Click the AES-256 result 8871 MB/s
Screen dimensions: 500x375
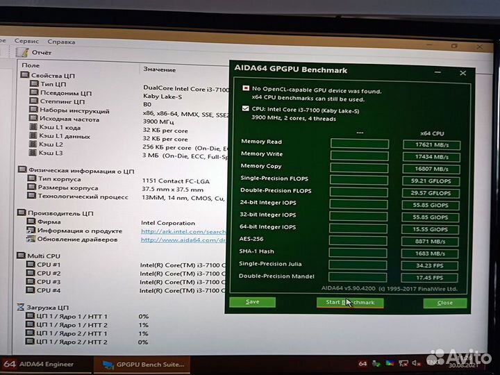pyautogui.click(x=430, y=242)
